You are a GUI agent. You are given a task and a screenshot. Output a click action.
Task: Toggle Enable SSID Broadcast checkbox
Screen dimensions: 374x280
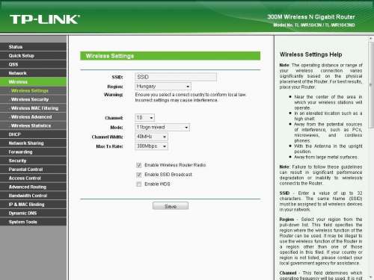[139, 175]
